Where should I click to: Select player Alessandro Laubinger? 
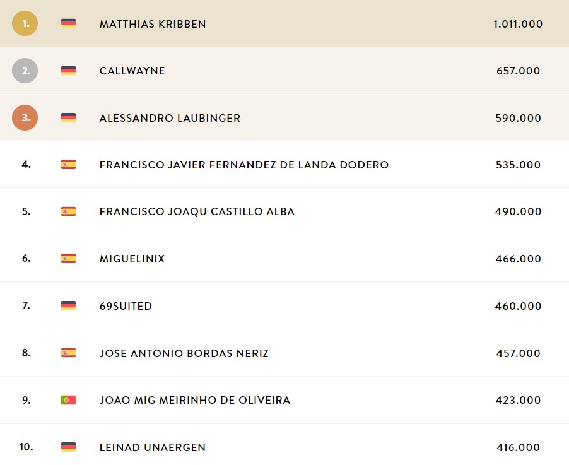[170, 118]
